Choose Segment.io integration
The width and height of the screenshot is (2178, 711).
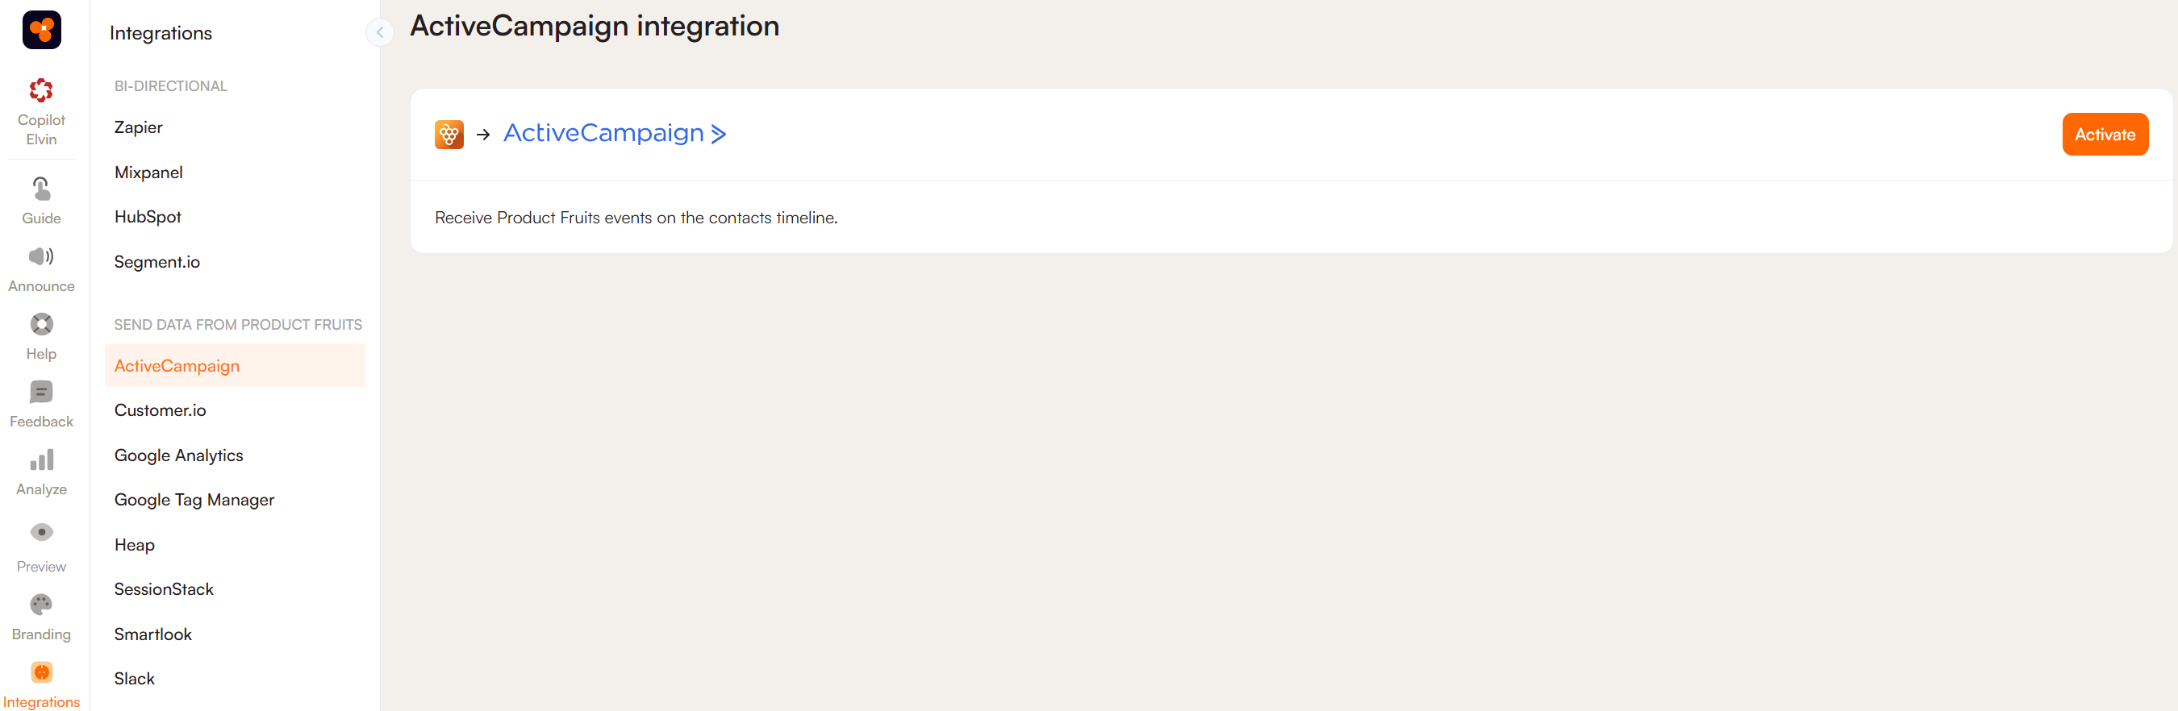(157, 262)
